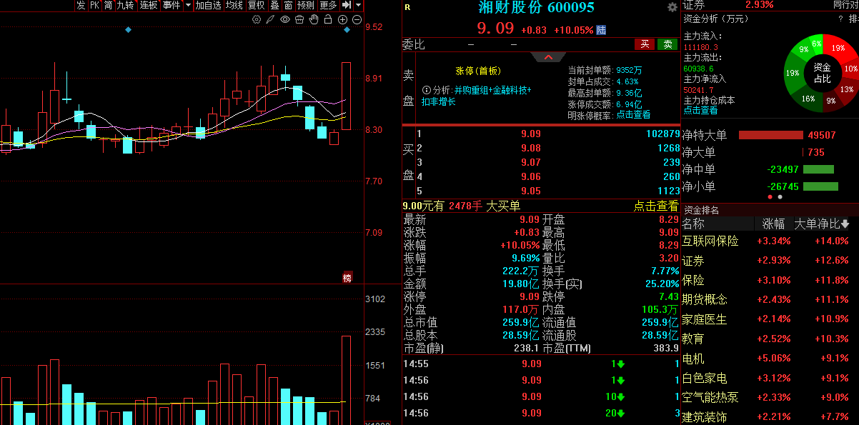Click the 资金占比 donut chart center
Viewport: 859px width, 425px height.
point(823,73)
